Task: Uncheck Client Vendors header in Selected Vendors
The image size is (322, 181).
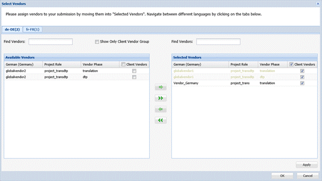Action: coord(291,64)
